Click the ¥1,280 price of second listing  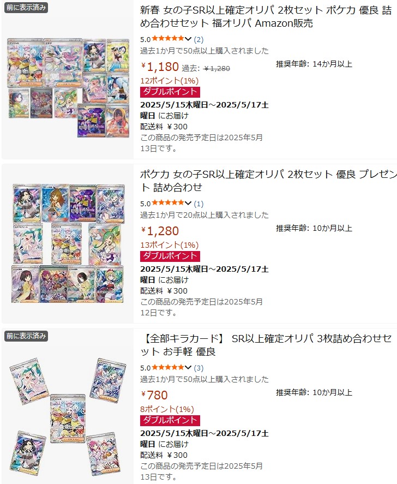(160, 231)
